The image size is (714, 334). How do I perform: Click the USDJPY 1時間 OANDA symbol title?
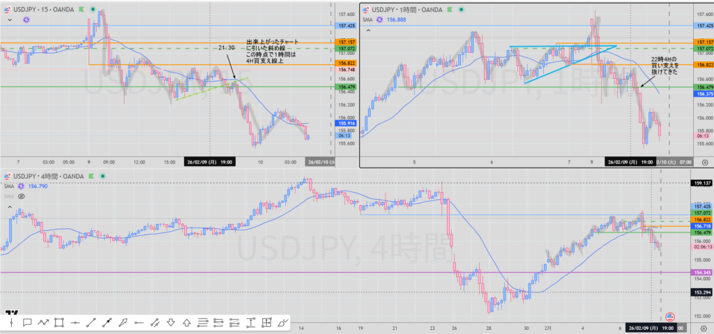407,10
